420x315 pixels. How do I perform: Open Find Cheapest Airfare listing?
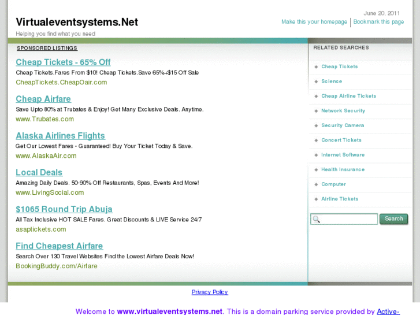[59, 246]
